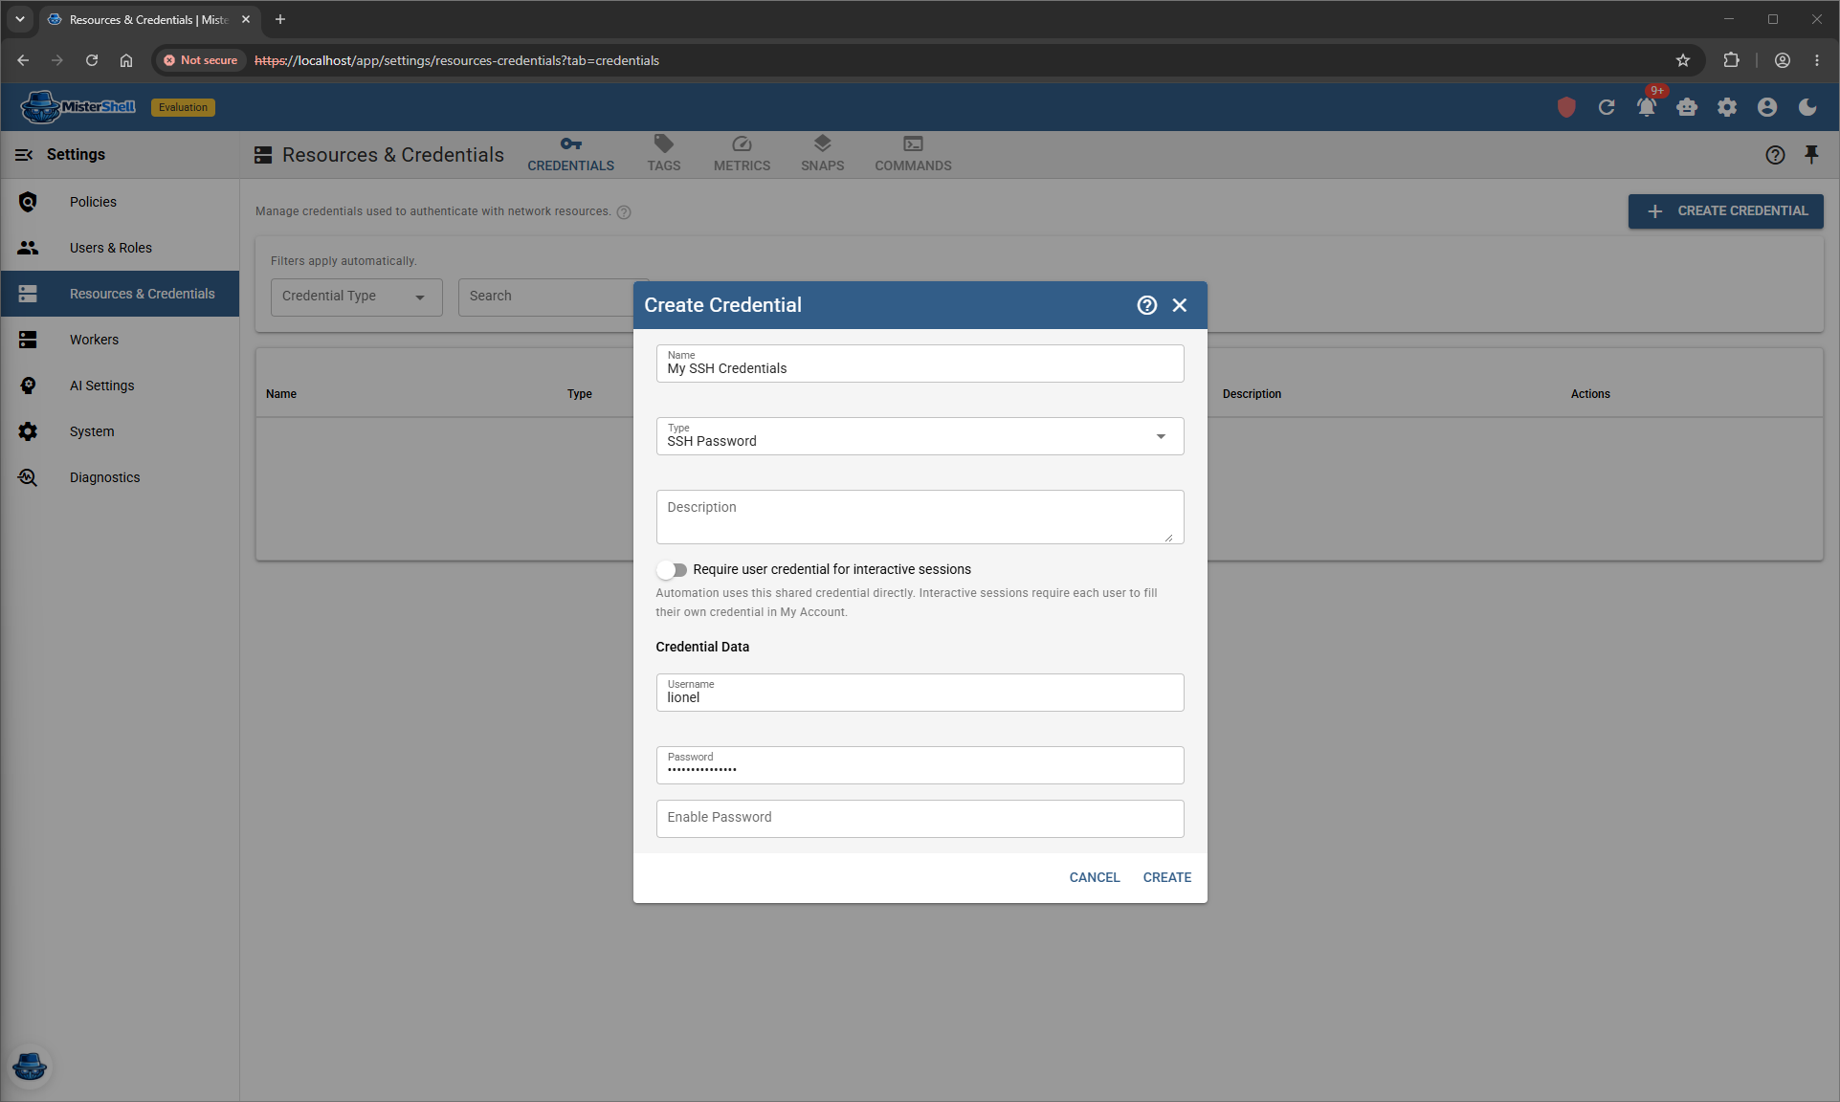The image size is (1840, 1102).
Task: Open System settings in sidebar
Action: (x=120, y=431)
